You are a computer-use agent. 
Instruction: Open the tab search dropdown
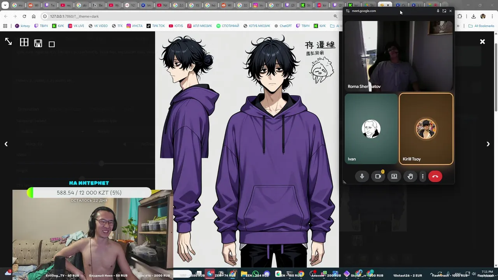coord(5,5)
